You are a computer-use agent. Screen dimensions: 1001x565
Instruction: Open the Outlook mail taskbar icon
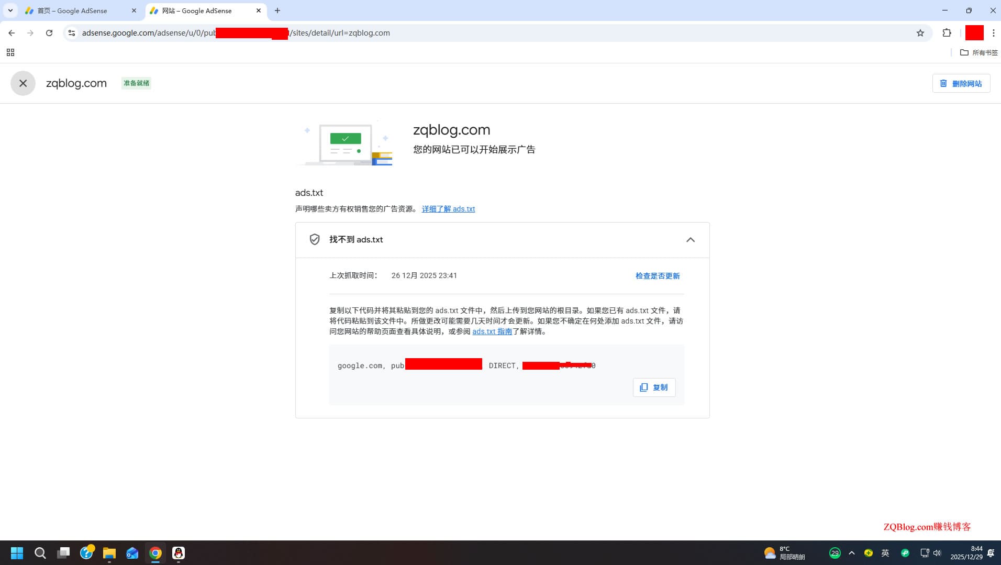point(132,553)
